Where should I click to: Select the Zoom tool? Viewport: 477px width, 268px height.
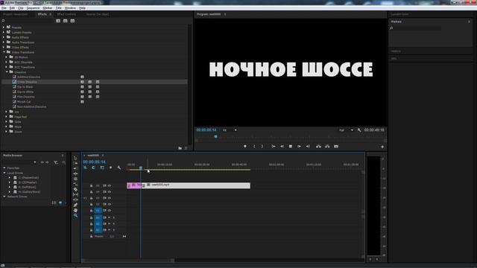tap(75, 215)
